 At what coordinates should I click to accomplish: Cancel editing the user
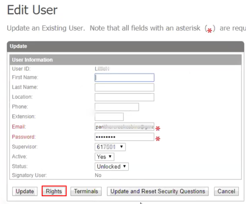(x=226, y=191)
